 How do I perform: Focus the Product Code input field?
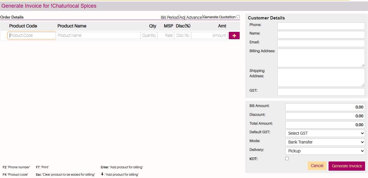pyautogui.click(x=32, y=35)
